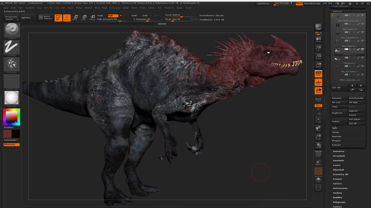Image resolution: width=371 pixels, height=208 pixels.
Task: Click the Xpose icon
Action: [x=318, y=188]
